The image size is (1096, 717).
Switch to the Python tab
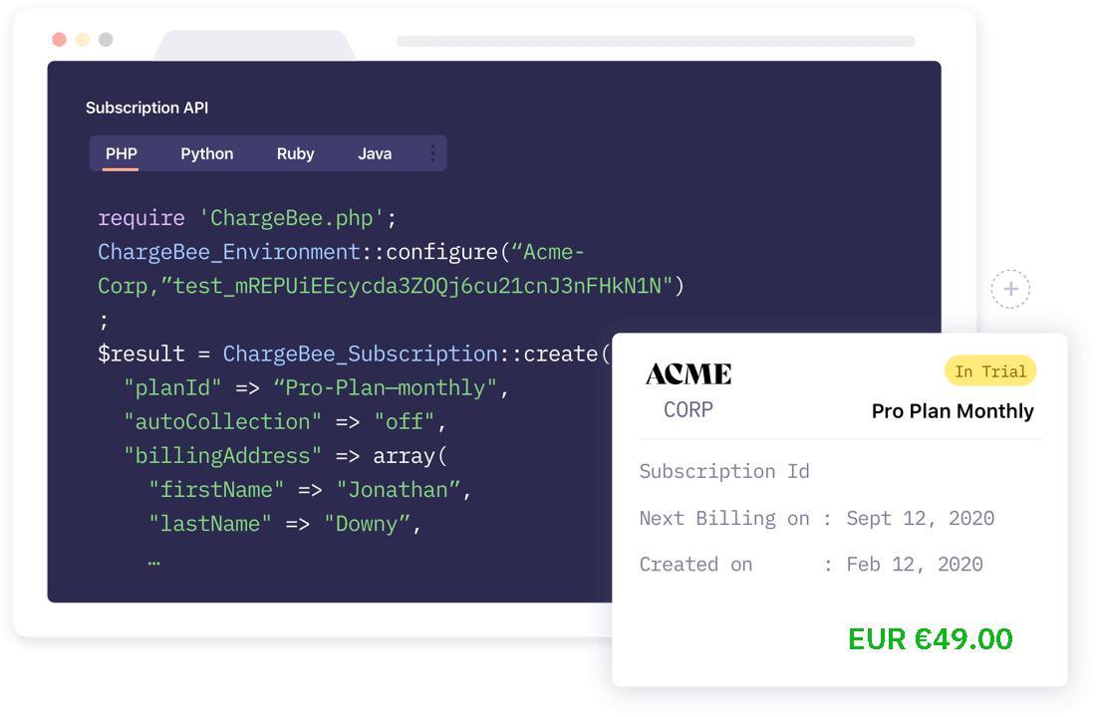coord(207,153)
